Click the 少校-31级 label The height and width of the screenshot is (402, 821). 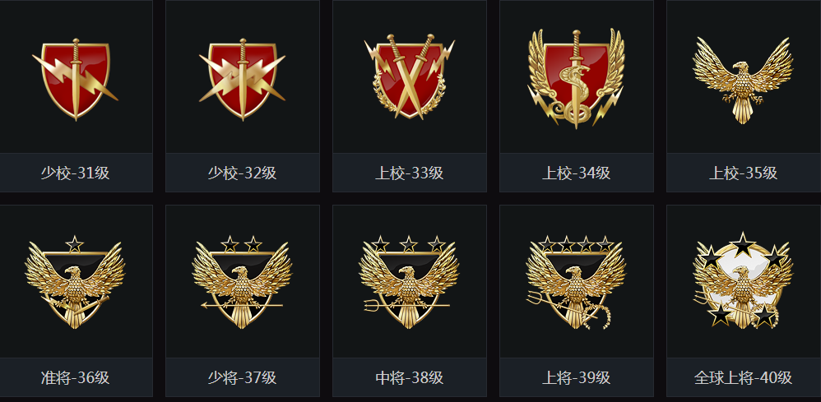tap(76, 173)
